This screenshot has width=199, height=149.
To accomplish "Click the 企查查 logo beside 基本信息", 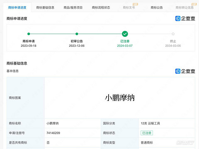I will coord(185,71).
